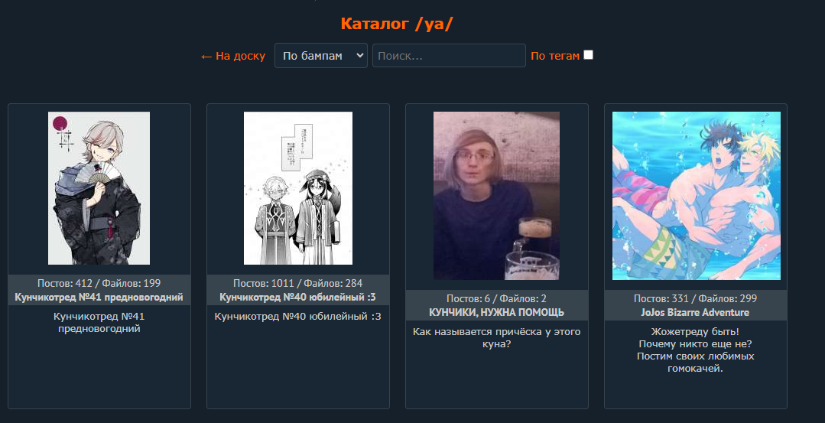Viewport: 825px width, 423px height.
Task: Open title Кунчикотред №40 юбилейный :3
Action: 297,298
